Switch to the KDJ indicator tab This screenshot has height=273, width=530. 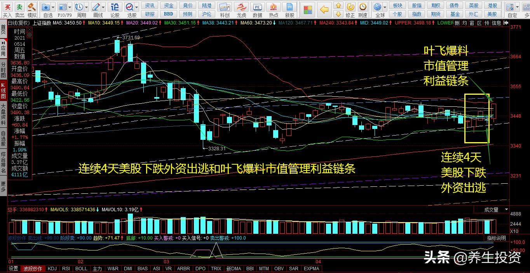coord(51,269)
